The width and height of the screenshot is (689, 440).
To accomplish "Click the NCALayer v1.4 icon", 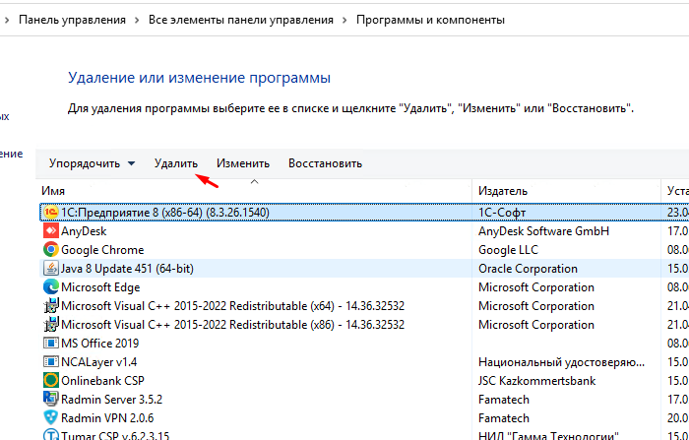I will [x=51, y=362].
